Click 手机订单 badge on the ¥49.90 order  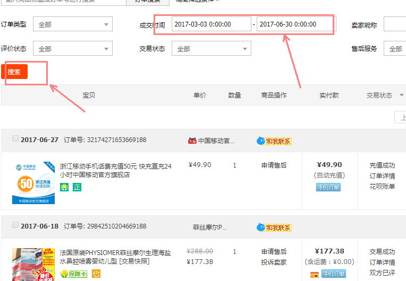coord(328,187)
